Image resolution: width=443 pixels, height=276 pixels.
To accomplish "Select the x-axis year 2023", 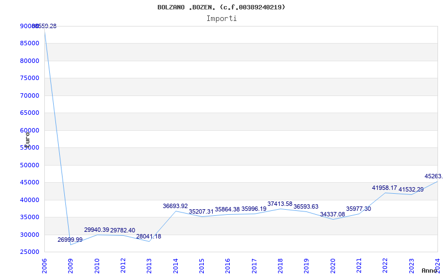I will point(411,266).
